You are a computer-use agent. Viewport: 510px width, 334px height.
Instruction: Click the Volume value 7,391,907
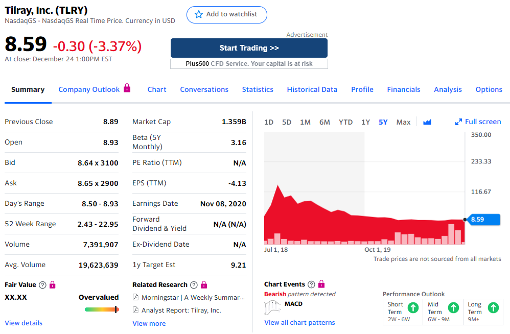(101, 245)
